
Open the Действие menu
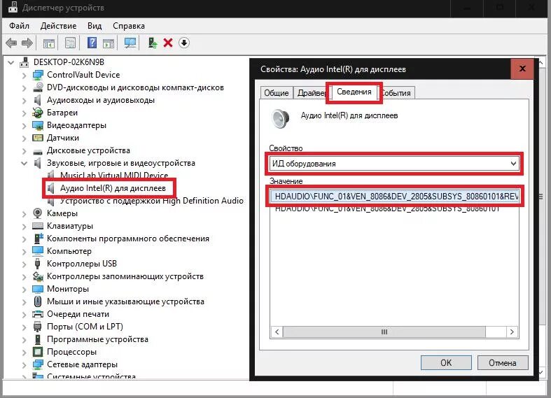58,26
